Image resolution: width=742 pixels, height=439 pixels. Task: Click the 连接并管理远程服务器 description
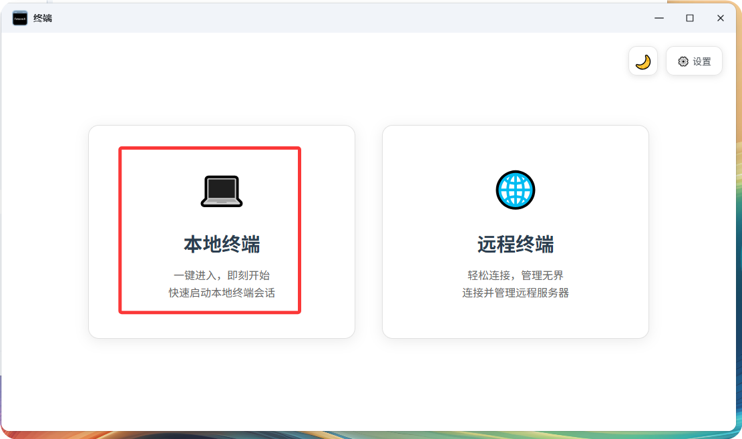click(515, 293)
